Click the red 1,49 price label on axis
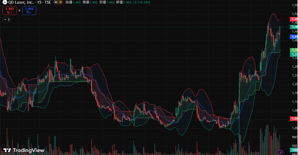This screenshot has width=298, height=155. point(294,19)
